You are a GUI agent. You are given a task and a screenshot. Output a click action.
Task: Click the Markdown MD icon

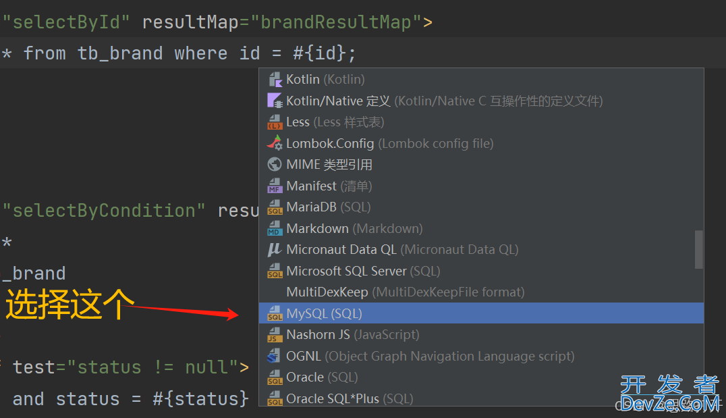(x=275, y=228)
